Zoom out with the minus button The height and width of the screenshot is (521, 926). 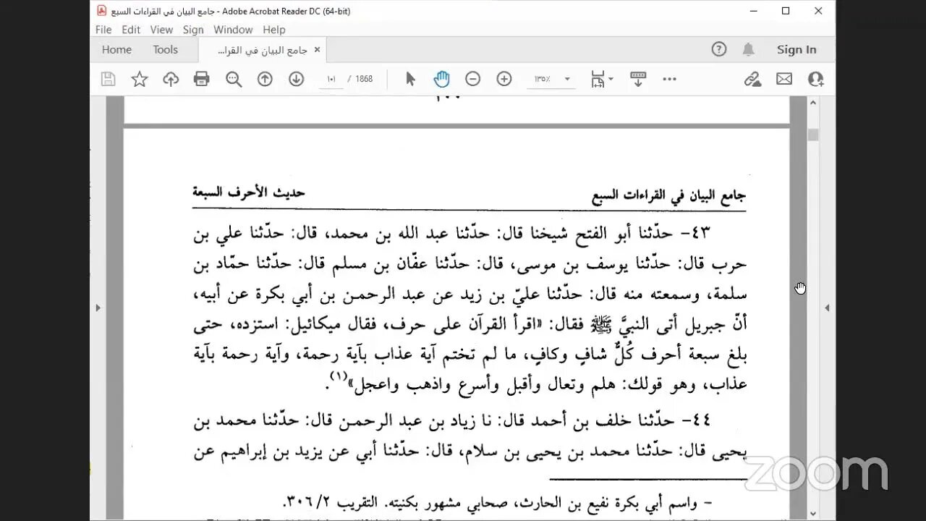coord(472,79)
